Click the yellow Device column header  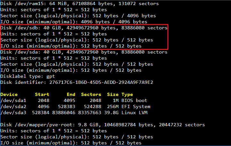(9, 94)
